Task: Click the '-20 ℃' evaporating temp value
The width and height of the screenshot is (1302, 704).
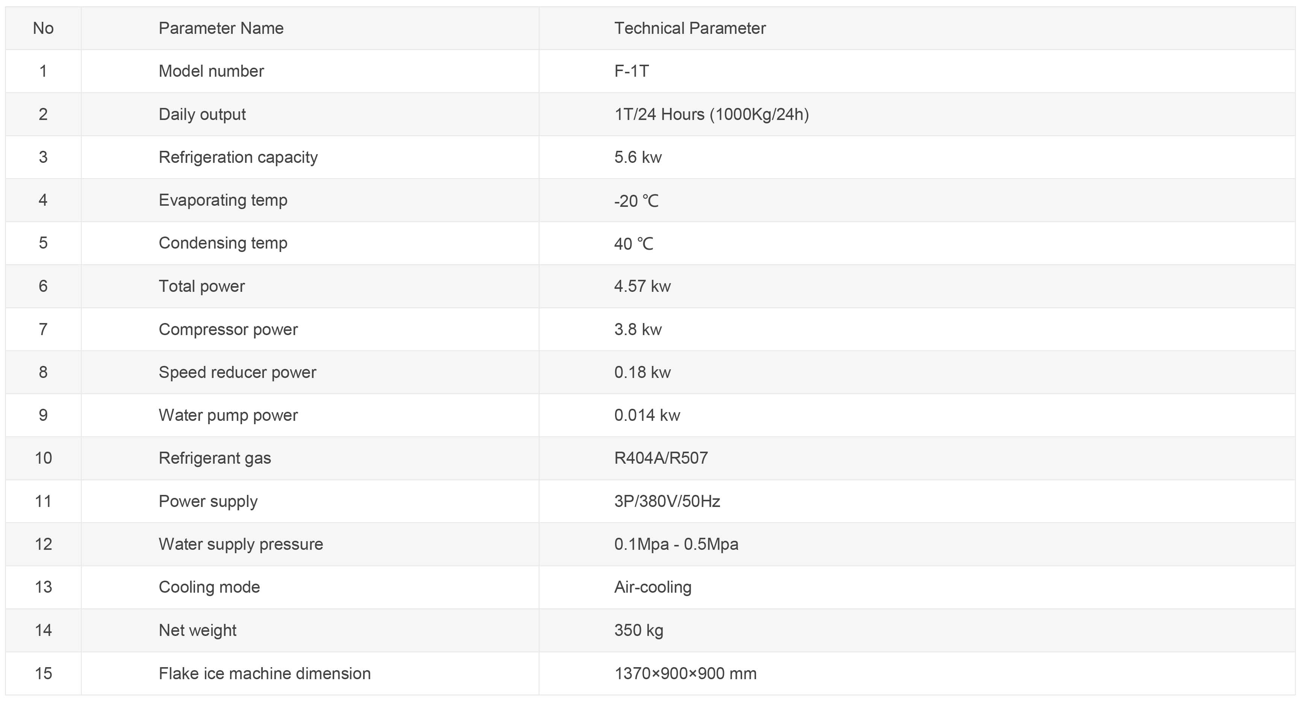Action: [636, 201]
